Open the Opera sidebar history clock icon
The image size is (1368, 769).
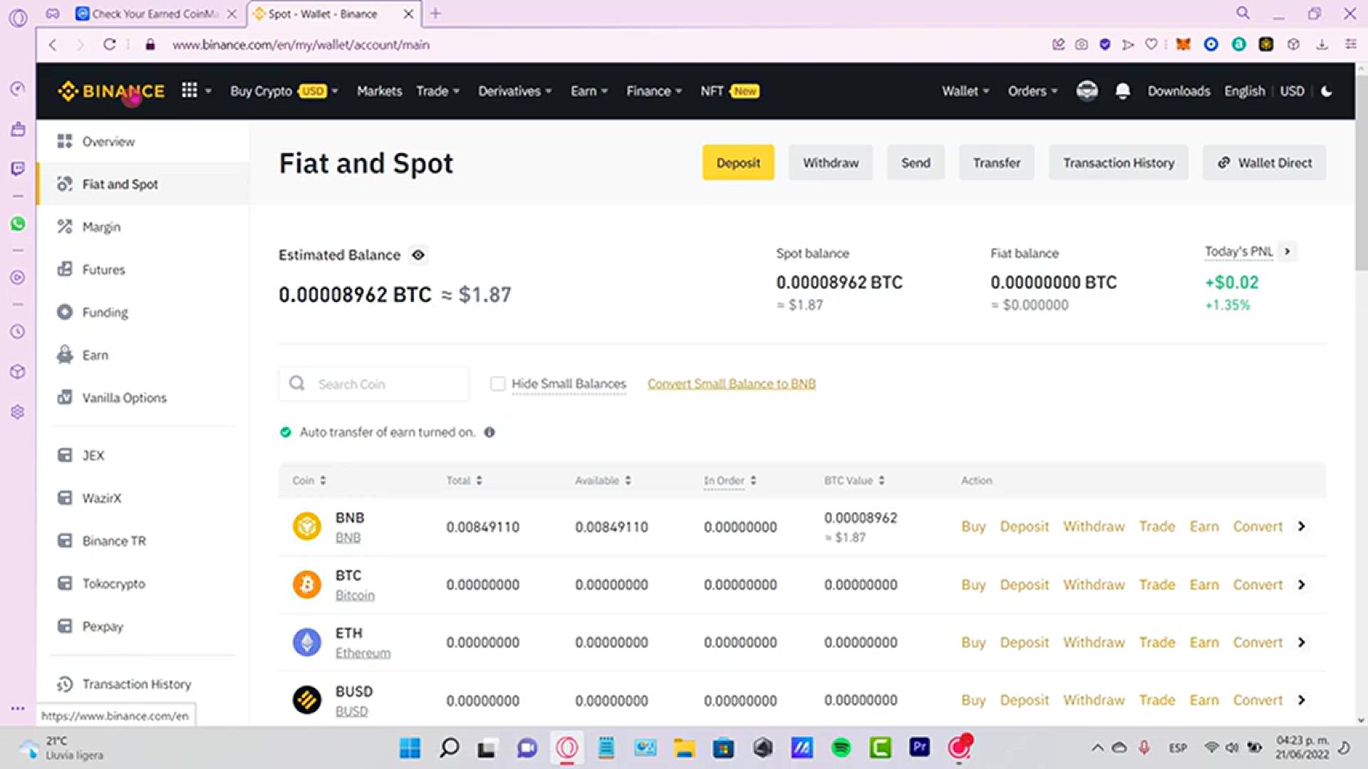pos(18,331)
